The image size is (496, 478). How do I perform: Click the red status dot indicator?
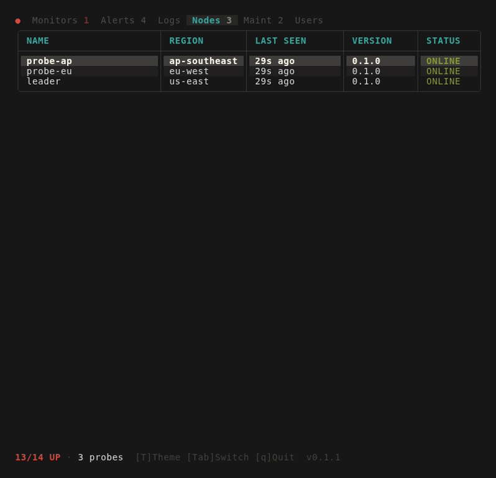pos(17,21)
